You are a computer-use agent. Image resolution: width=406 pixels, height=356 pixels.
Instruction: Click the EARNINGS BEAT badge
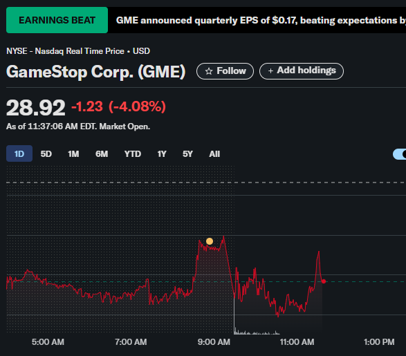pos(57,20)
